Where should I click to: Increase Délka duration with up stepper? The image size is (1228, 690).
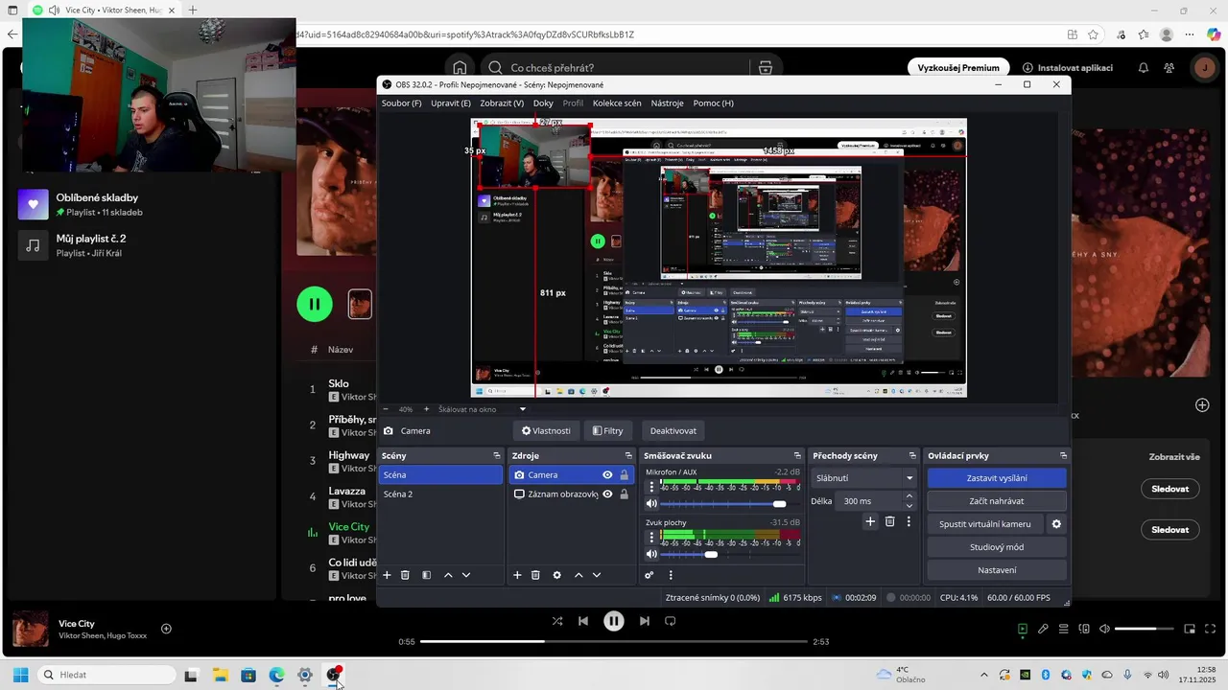pos(909,496)
